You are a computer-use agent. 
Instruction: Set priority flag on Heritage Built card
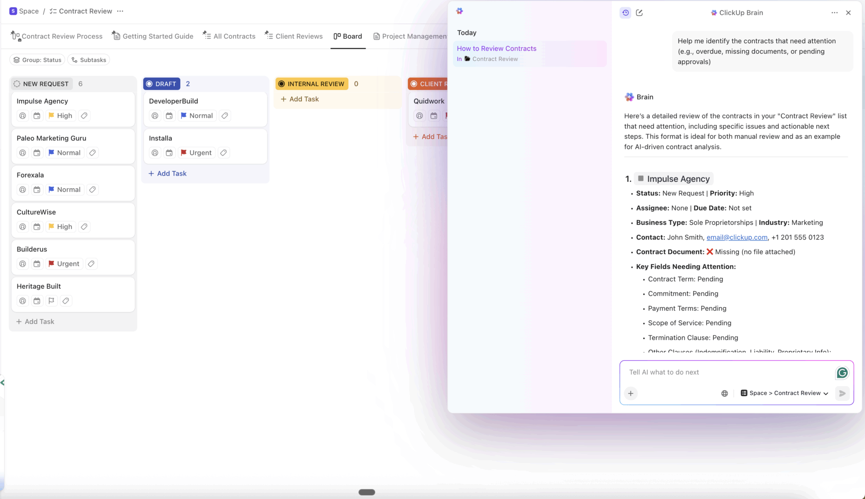tap(51, 301)
